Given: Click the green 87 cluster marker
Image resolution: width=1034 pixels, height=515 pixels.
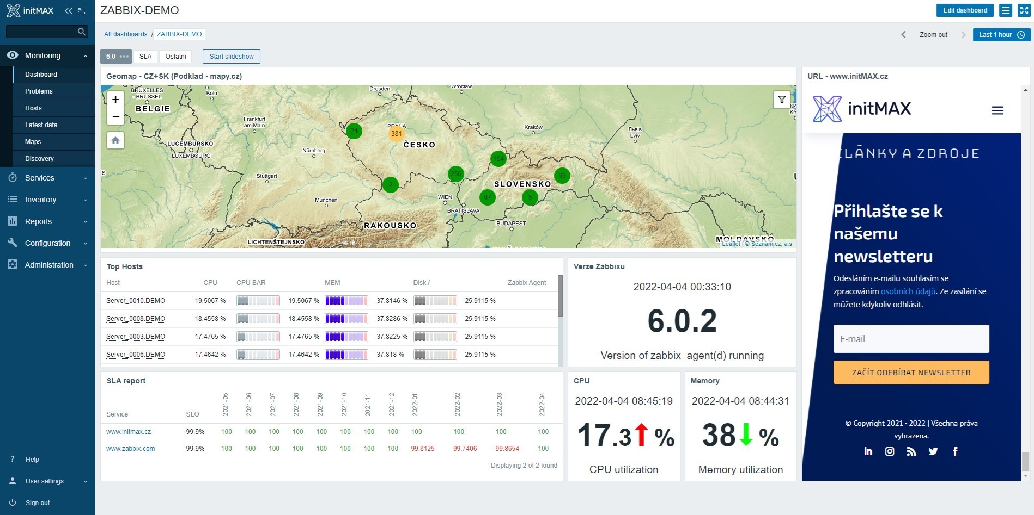Looking at the screenshot, I should click(x=488, y=197).
